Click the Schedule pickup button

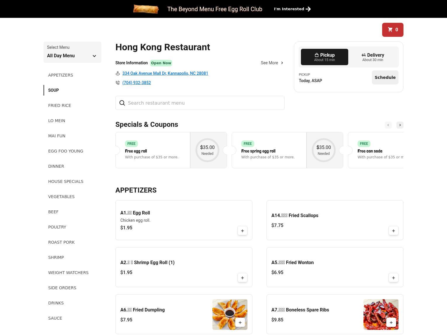[x=385, y=77]
